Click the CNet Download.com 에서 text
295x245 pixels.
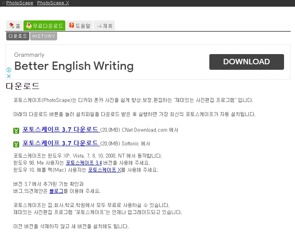point(150,130)
